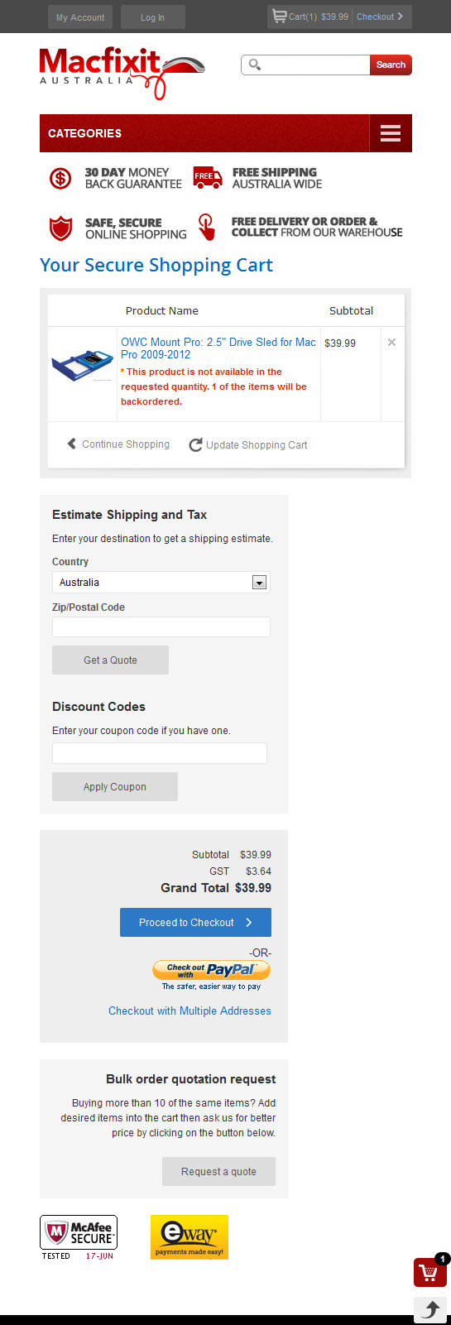Image resolution: width=451 pixels, height=1325 pixels.
Task: Open the Country dropdown showing Australia
Action: pyautogui.click(x=161, y=583)
